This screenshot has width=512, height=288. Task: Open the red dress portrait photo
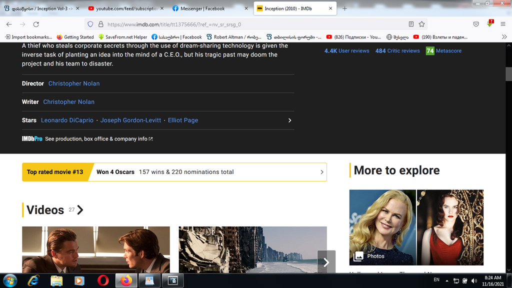[x=450, y=227]
